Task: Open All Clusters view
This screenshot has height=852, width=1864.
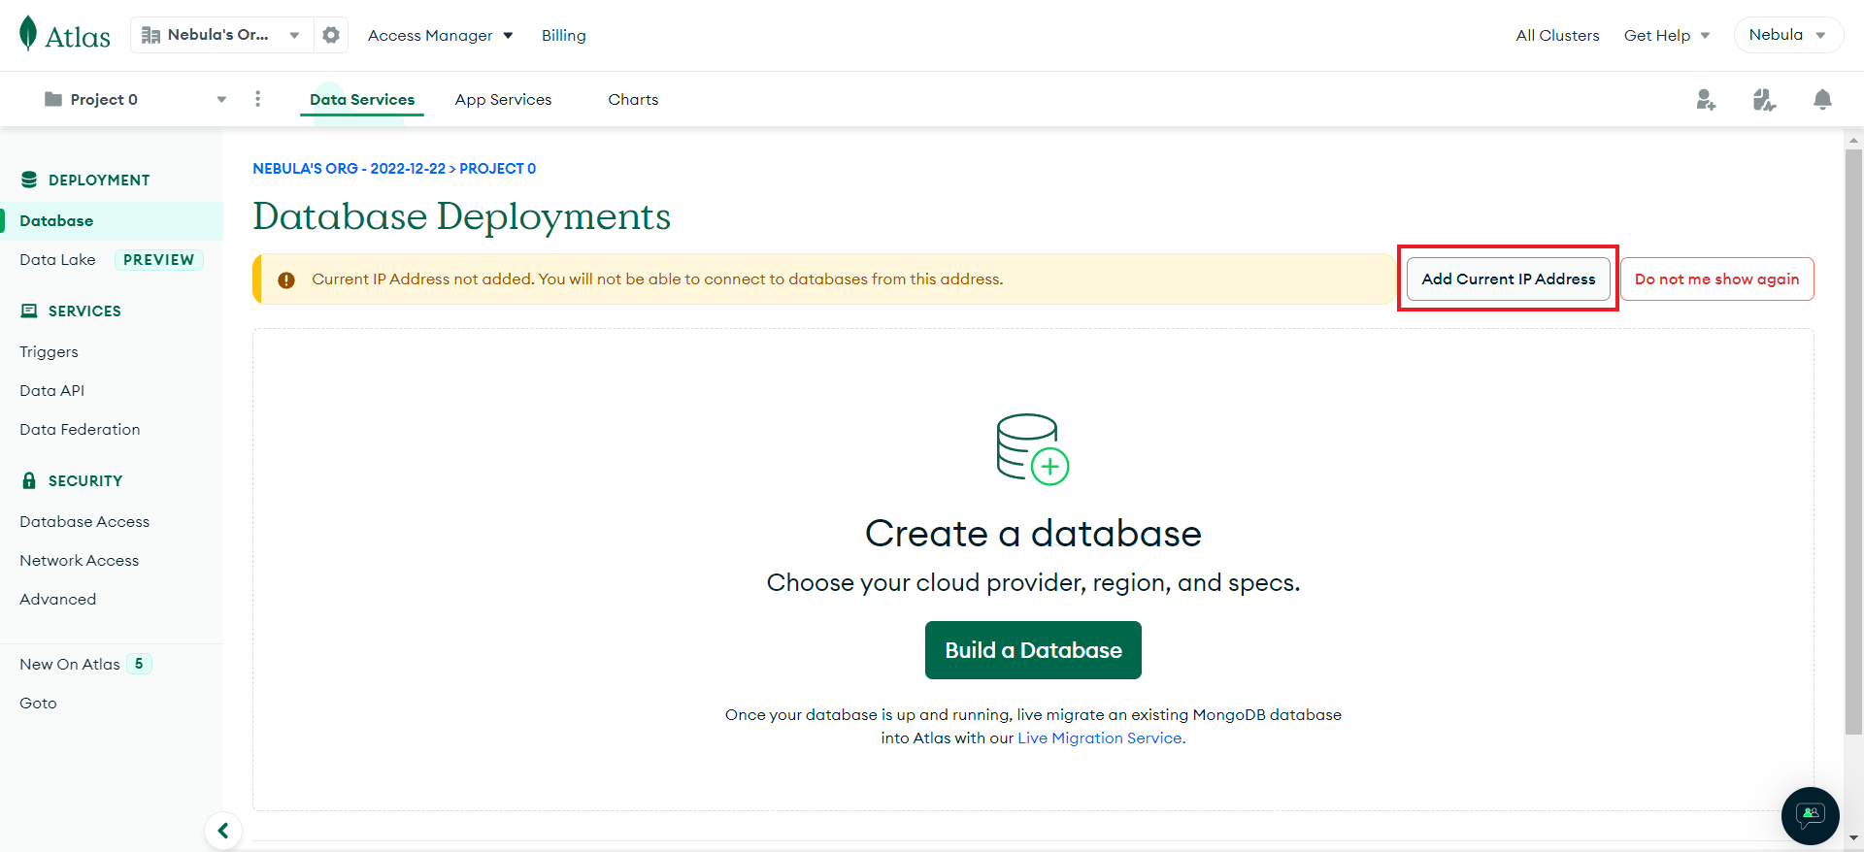Action: pyautogui.click(x=1557, y=35)
